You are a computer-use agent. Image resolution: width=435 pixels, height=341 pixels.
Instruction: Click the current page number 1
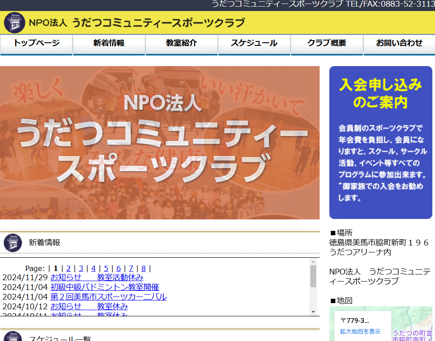[56, 268]
